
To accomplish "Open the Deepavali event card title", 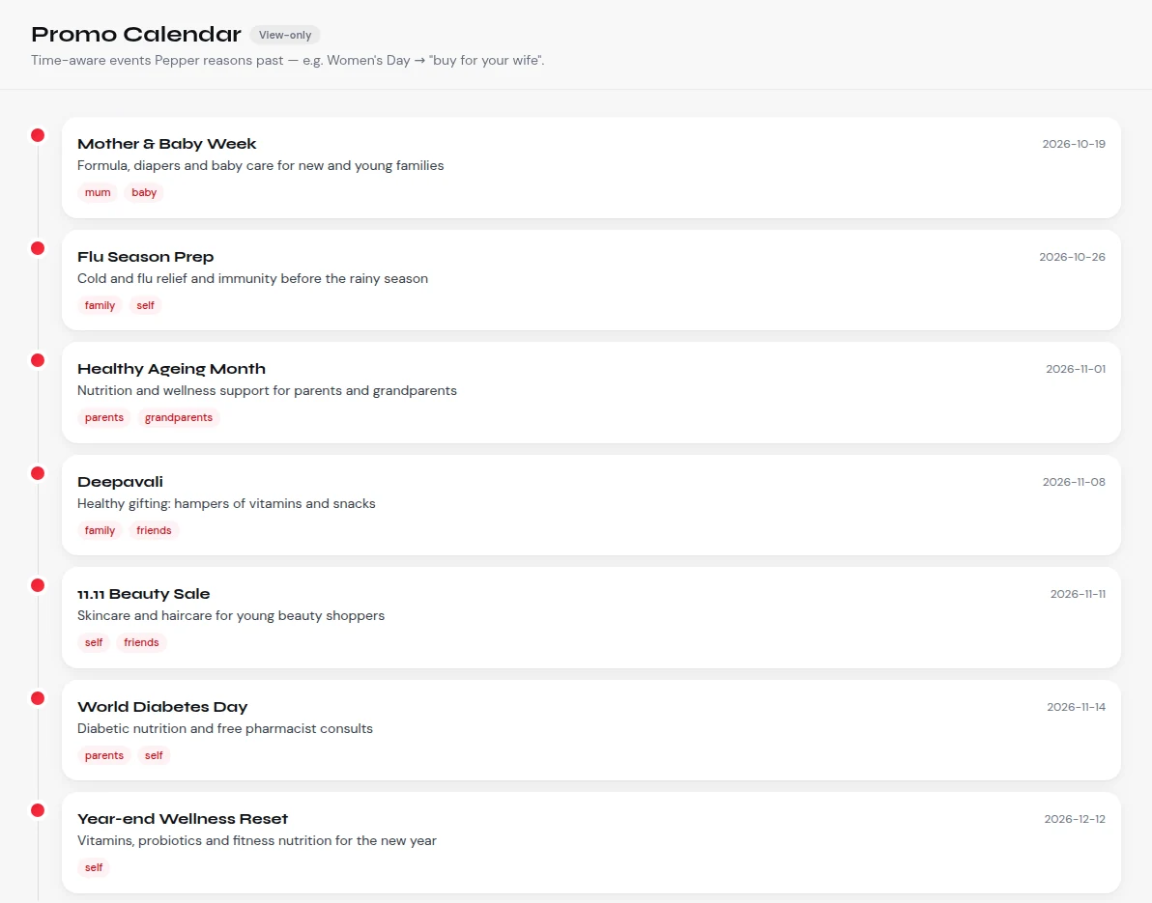I will 121,482.
